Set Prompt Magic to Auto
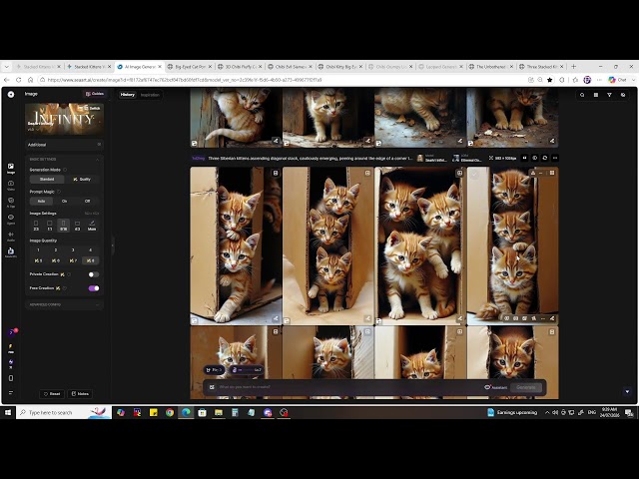Image resolution: width=639 pixels, height=479 pixels. click(x=41, y=202)
